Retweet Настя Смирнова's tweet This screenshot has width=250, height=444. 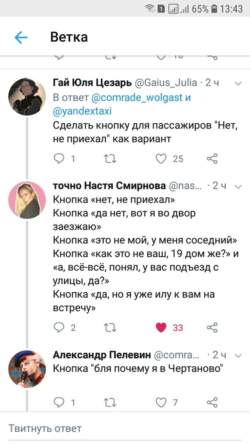click(110, 327)
